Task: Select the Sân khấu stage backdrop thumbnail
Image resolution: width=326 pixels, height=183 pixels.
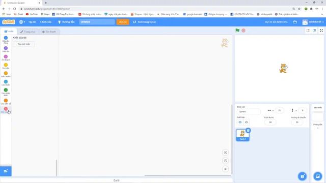Action: 318,116
